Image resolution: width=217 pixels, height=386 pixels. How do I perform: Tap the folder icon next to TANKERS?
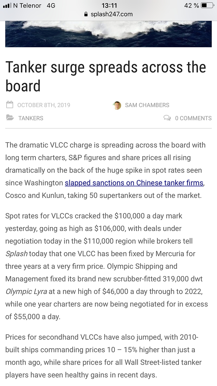point(10,118)
